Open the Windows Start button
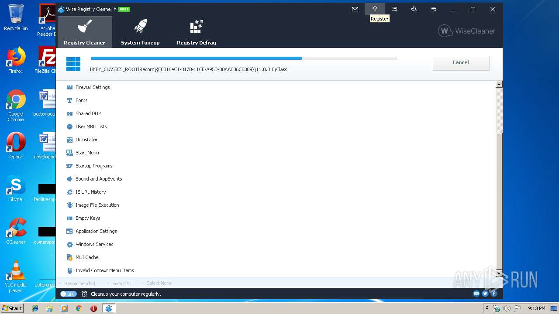559x314 pixels. point(12,308)
